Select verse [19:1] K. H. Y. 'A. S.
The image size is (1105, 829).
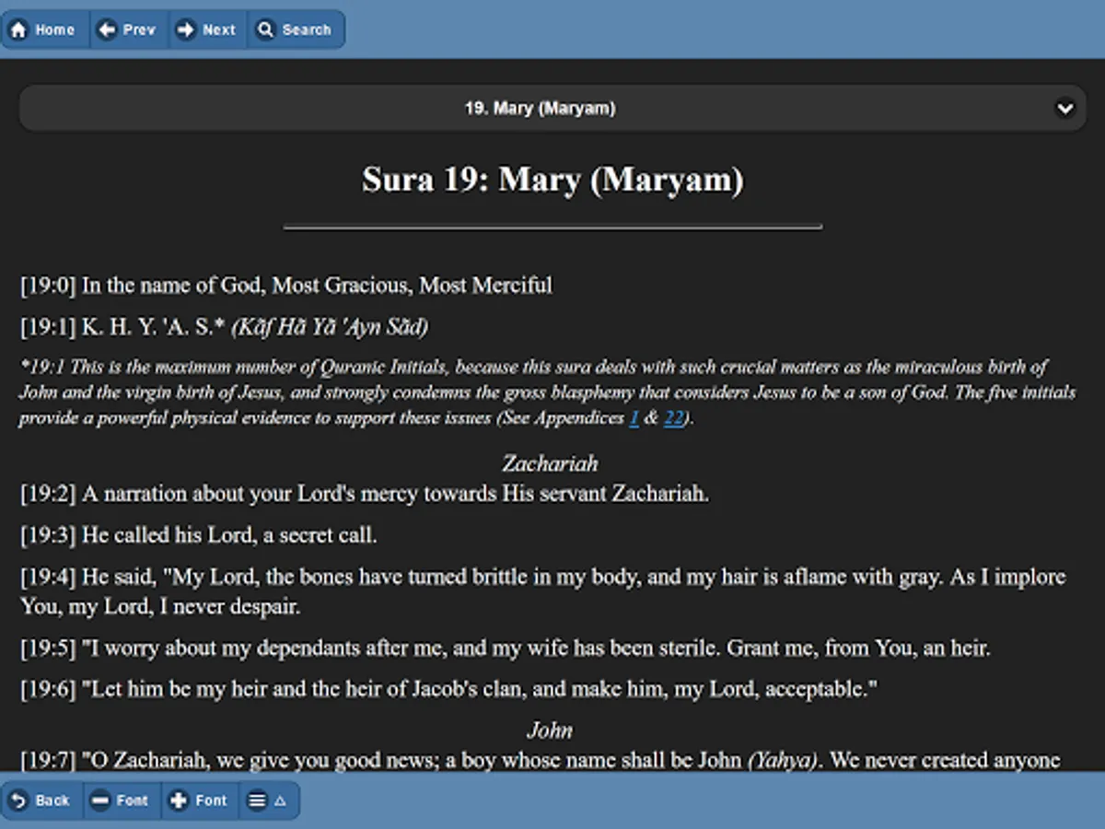click(x=225, y=327)
